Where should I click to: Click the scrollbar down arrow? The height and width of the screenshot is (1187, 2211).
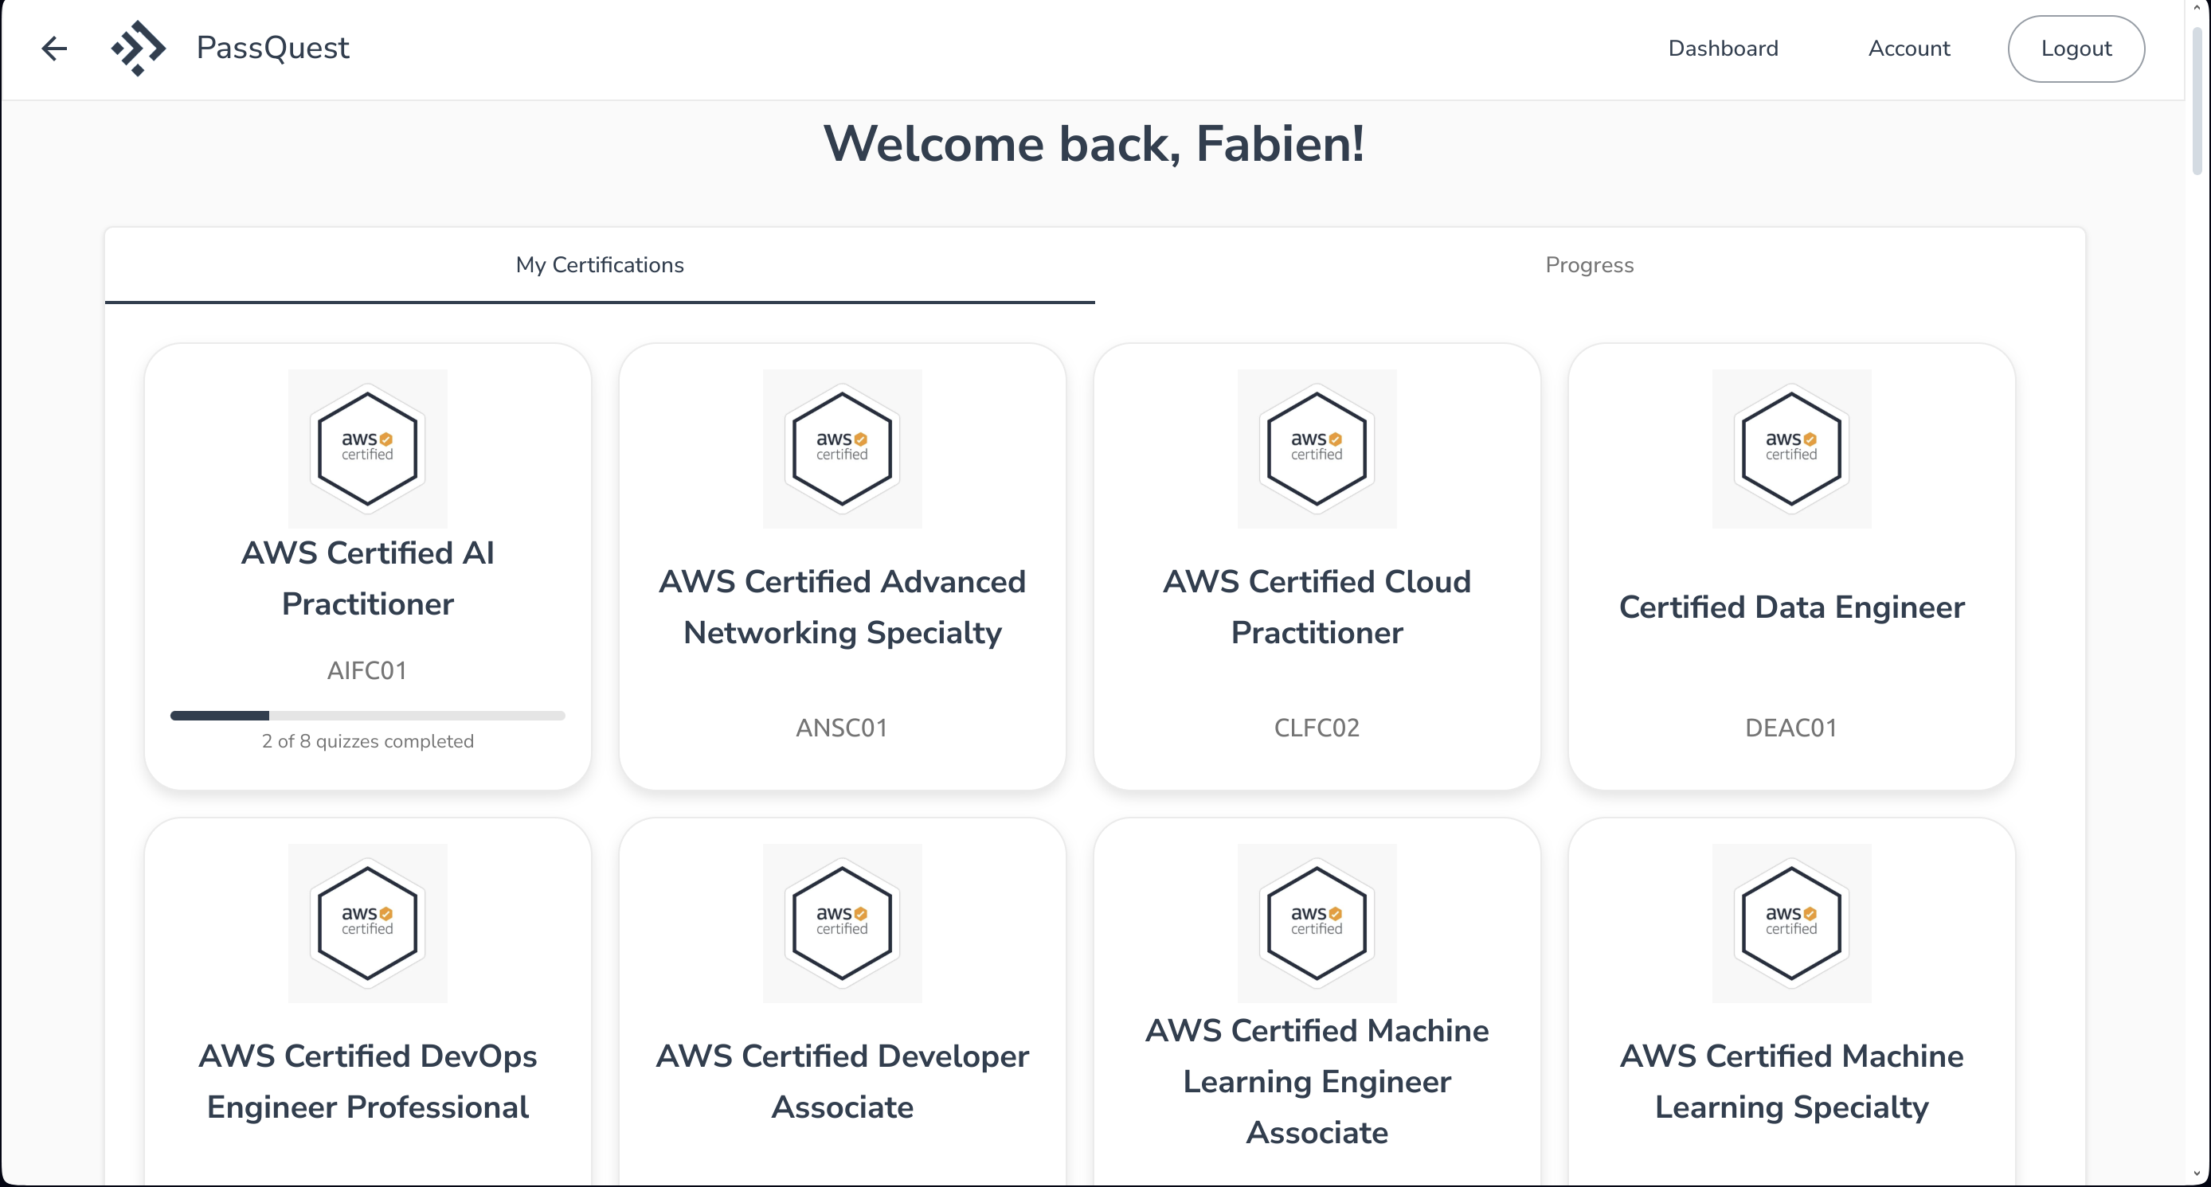(2197, 1173)
